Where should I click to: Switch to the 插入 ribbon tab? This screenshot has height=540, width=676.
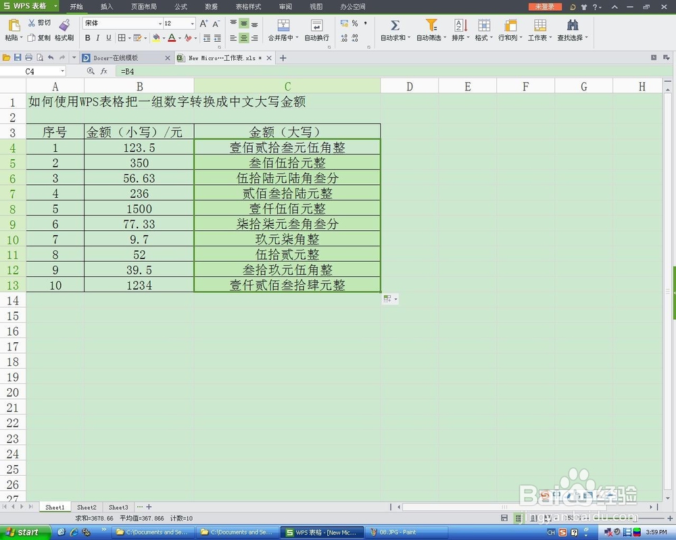click(x=105, y=7)
